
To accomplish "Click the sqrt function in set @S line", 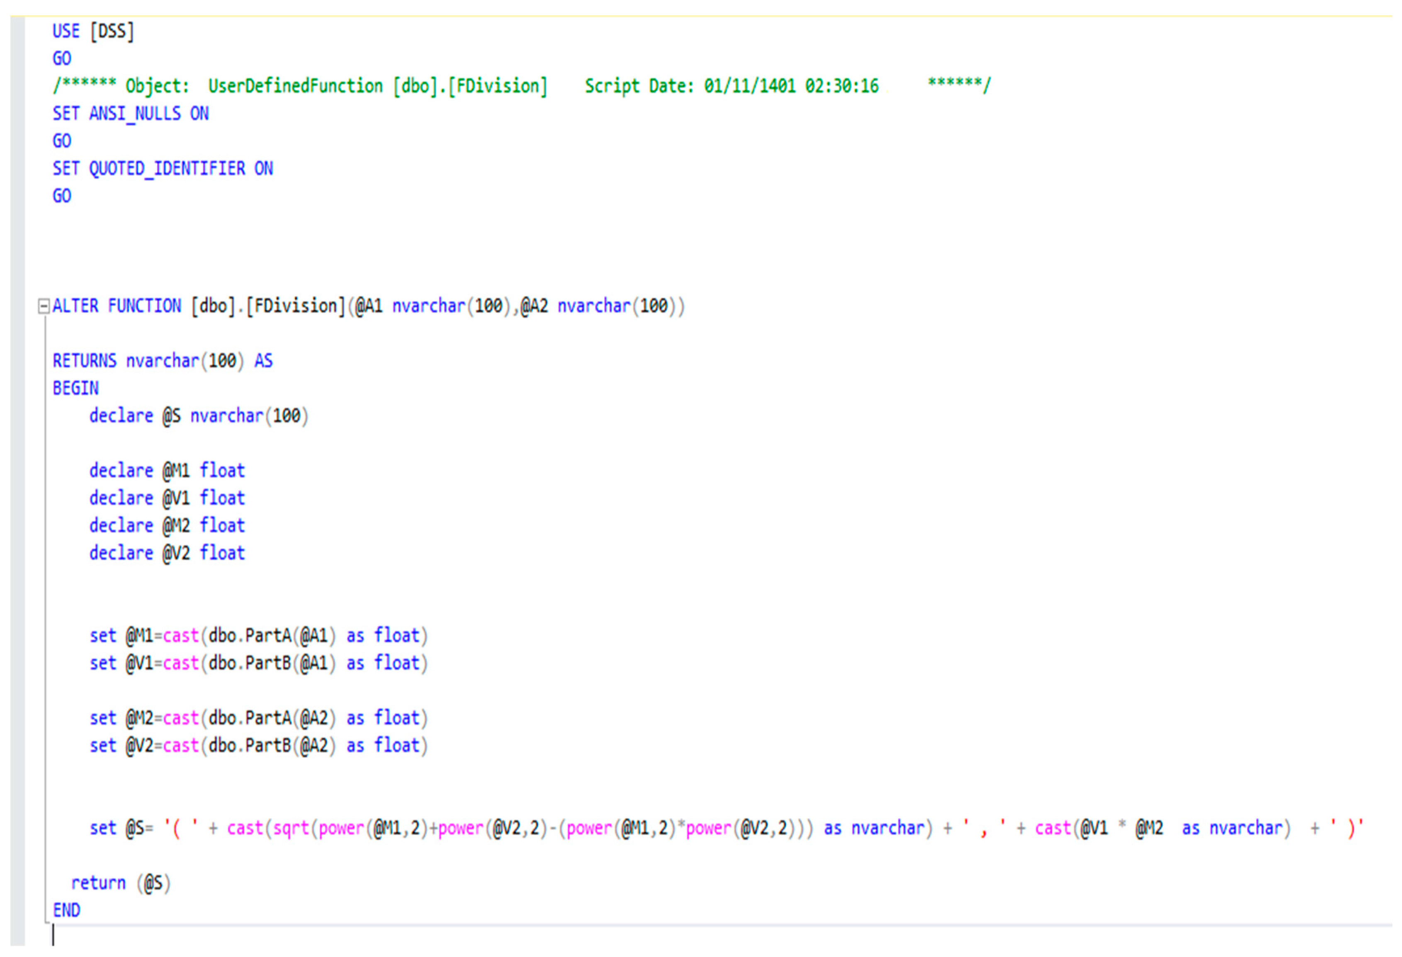I will 291,828.
